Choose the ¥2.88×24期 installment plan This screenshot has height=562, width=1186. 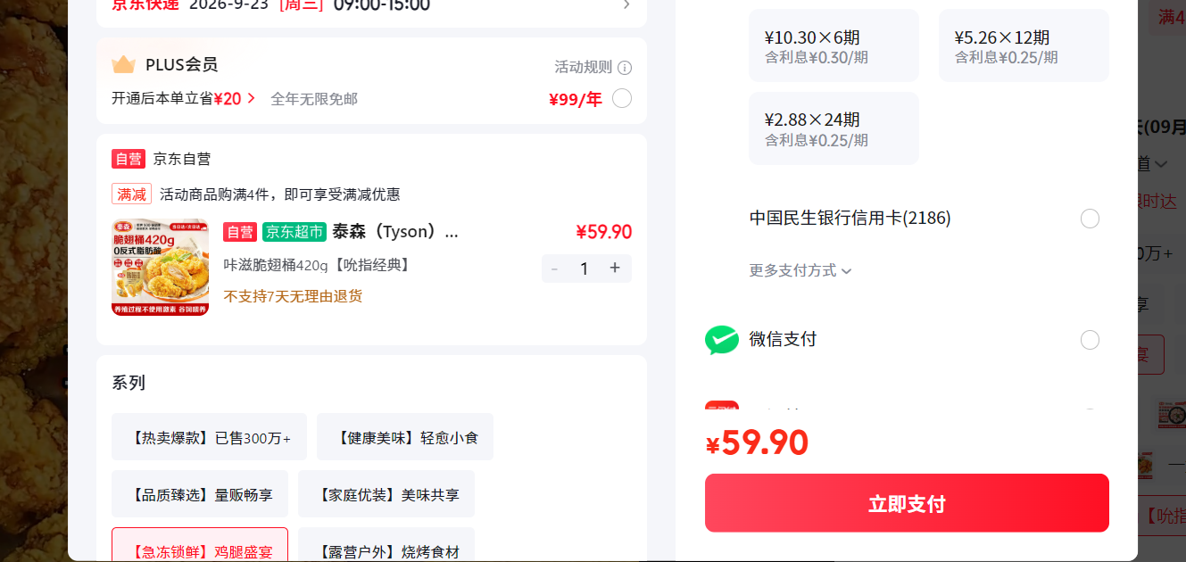[834, 128]
